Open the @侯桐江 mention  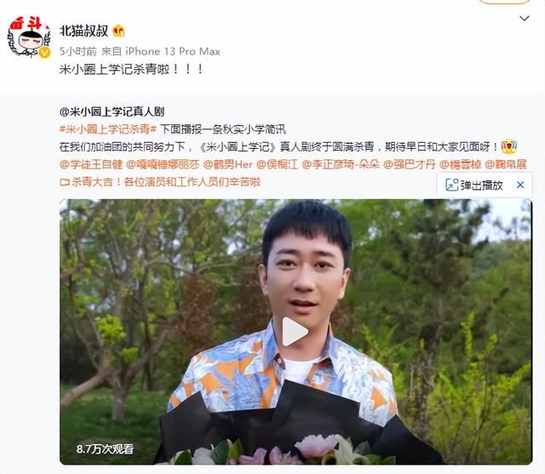click(x=277, y=164)
